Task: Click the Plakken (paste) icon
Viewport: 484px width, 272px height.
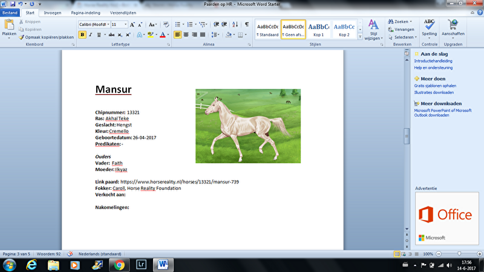Action: (9, 25)
